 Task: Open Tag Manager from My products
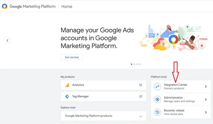104,96
